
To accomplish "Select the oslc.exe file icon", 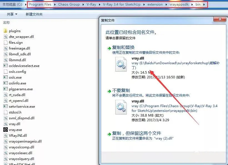I will [x=6, y=77].
